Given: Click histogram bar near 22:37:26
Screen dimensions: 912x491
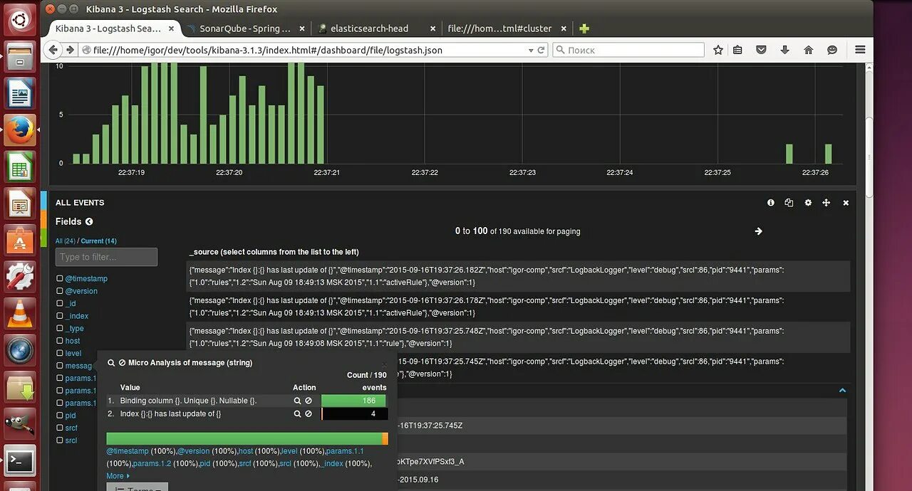Looking at the screenshot, I should click(x=828, y=154).
